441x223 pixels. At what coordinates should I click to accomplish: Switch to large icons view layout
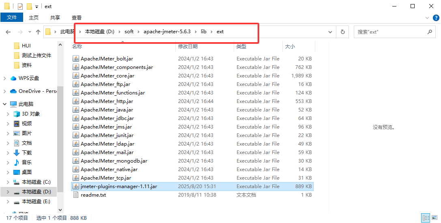[435, 218]
